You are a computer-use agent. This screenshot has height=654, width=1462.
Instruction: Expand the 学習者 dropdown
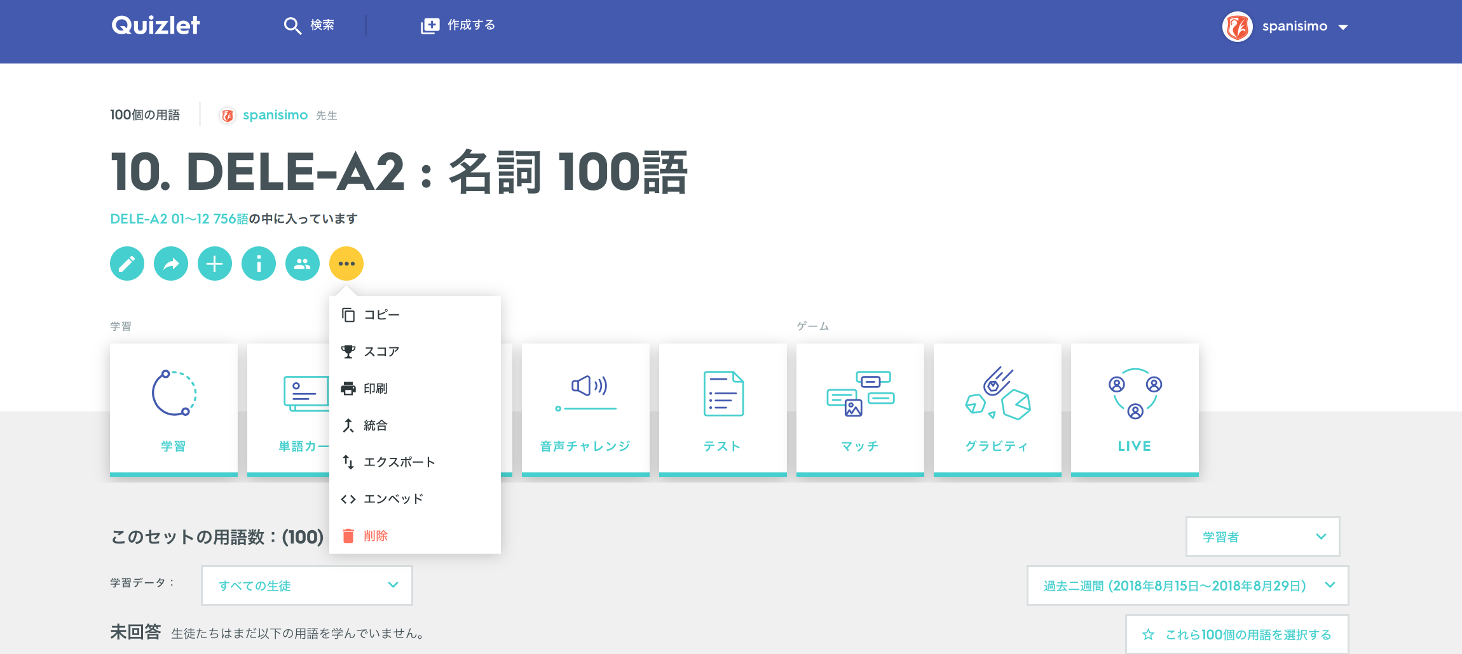[1262, 537]
